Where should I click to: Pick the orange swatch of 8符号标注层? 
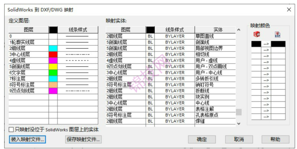[53, 85]
